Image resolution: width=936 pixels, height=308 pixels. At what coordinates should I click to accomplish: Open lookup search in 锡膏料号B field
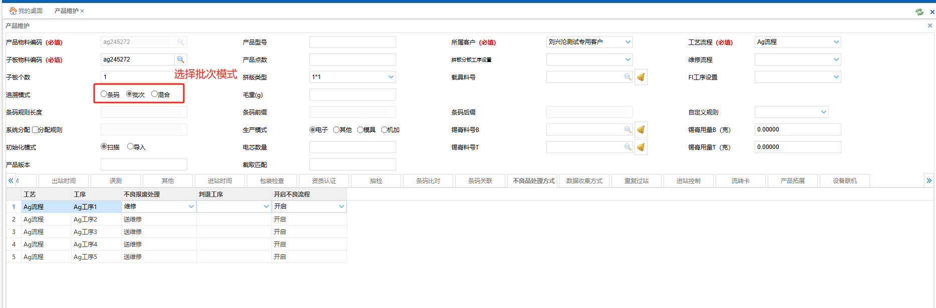(628, 129)
